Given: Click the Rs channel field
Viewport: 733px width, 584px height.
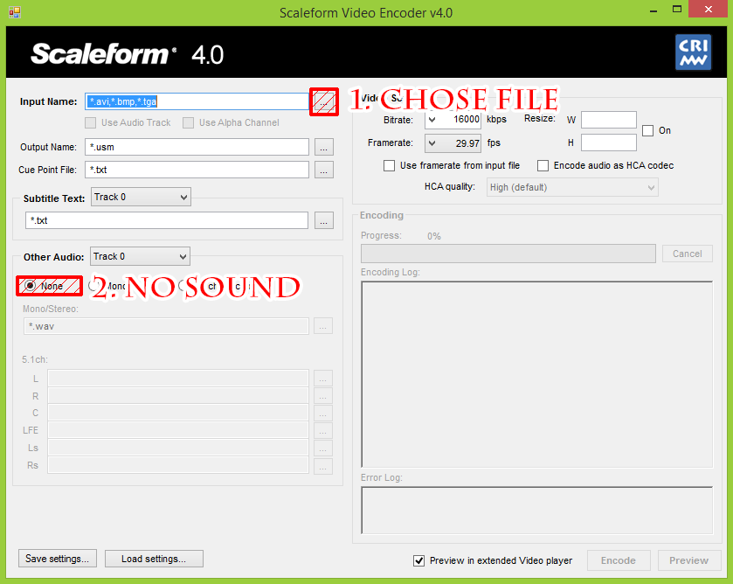Looking at the screenshot, I should (x=178, y=466).
